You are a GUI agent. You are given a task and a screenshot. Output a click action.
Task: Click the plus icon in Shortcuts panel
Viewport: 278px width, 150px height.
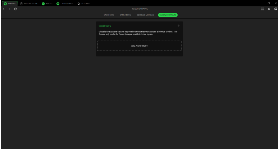pos(179,26)
